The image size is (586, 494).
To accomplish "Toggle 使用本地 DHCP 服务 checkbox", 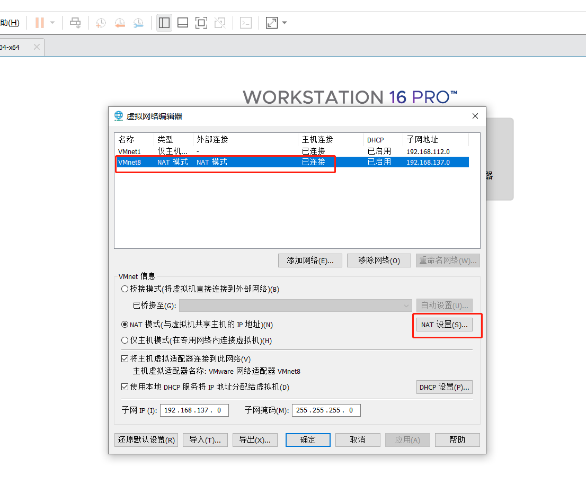I will (125, 387).
